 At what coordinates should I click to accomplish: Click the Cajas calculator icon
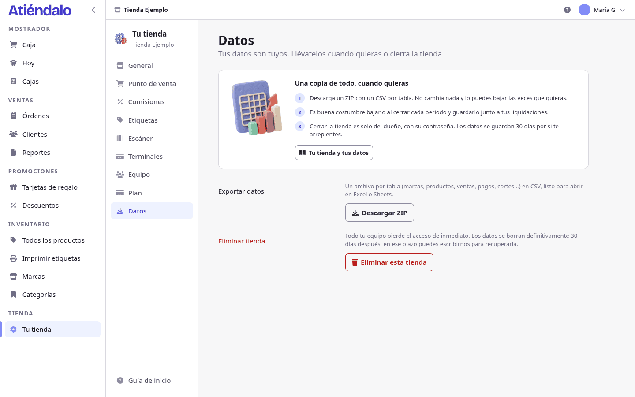click(14, 81)
